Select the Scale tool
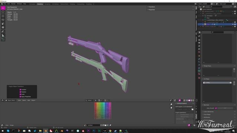 coord(3,24)
